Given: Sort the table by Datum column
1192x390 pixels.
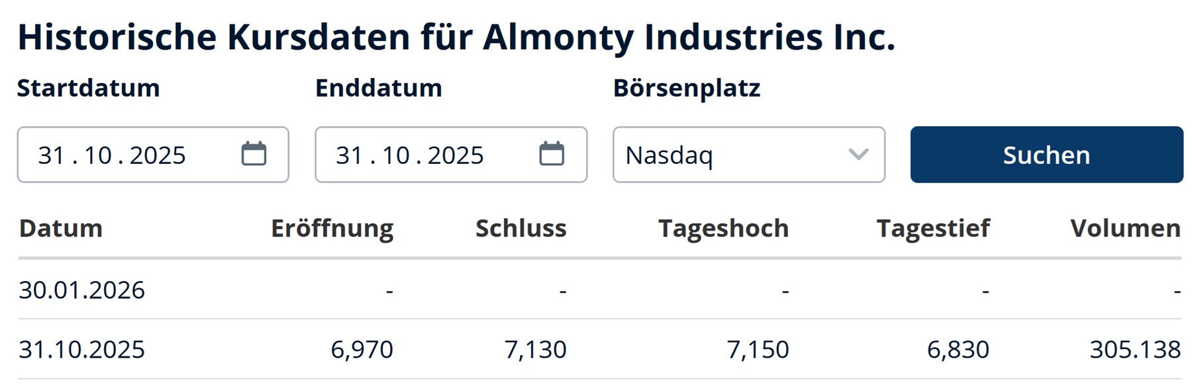Looking at the screenshot, I should point(60,228).
